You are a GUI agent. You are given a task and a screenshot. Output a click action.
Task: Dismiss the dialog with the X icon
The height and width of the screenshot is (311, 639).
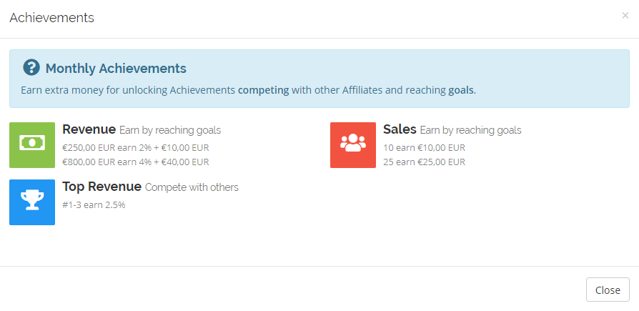tap(625, 16)
